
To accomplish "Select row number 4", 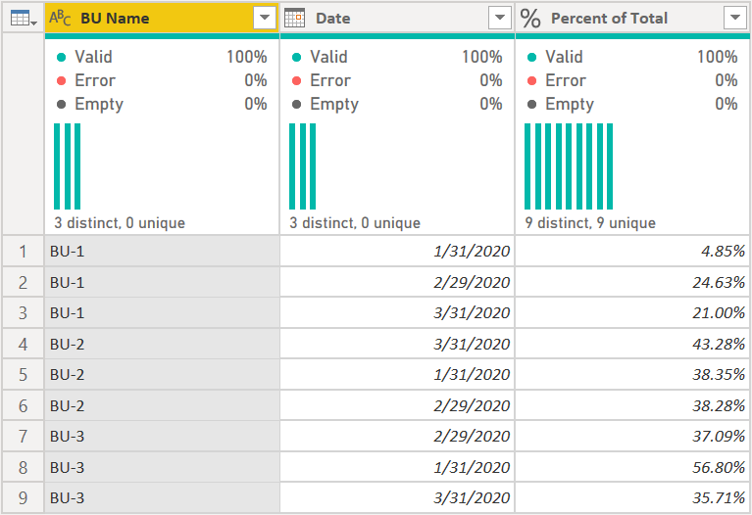I will (x=23, y=344).
